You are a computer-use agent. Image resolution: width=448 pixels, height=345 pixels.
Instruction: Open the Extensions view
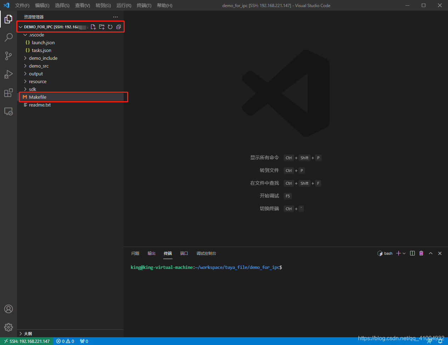(8, 93)
